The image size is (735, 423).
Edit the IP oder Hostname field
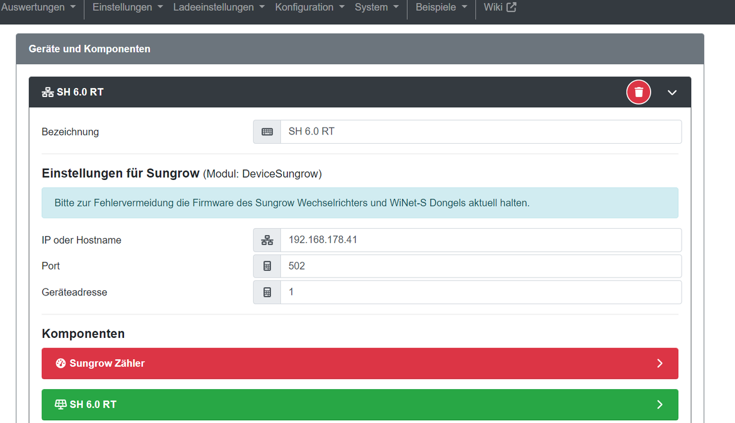pyautogui.click(x=481, y=240)
